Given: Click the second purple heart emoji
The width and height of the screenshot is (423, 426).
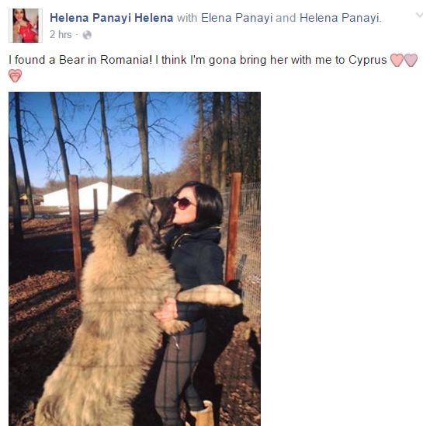Looking at the screenshot, I should (x=411, y=60).
